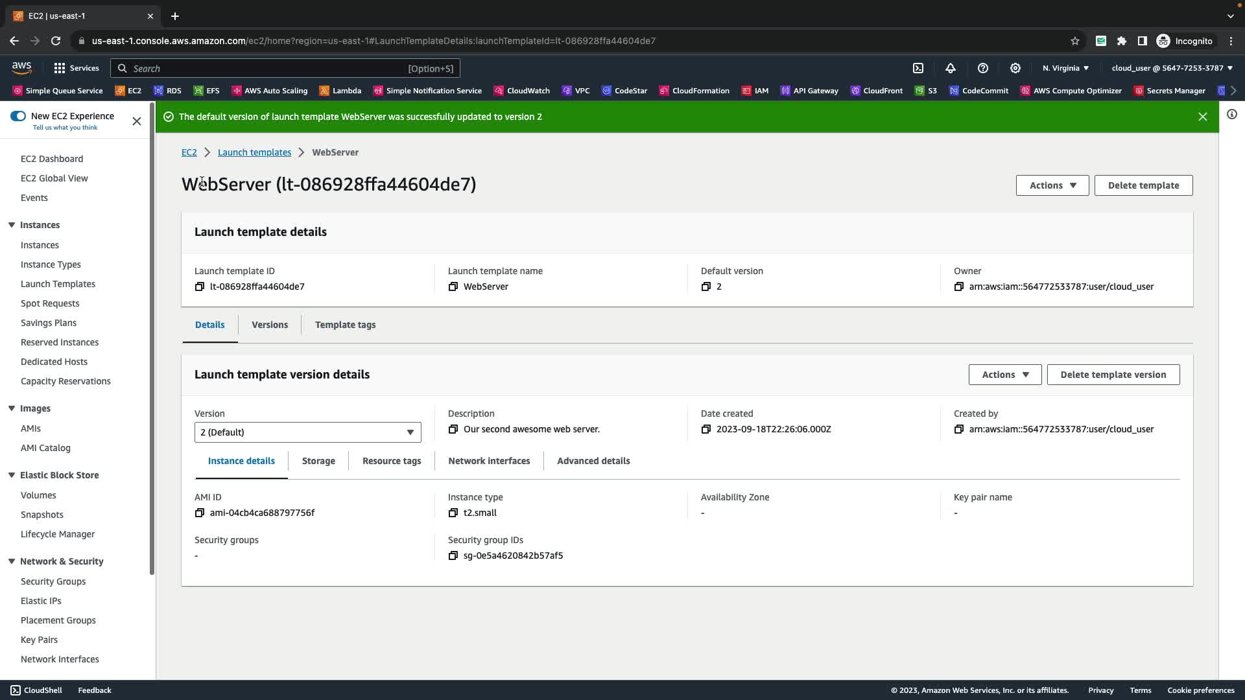This screenshot has height=700, width=1245.
Task: Copy the AMI ID to clipboard
Action: (x=200, y=513)
